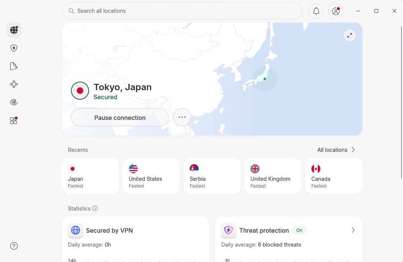This screenshot has height=262, width=403.
Task: Click the magnifier icon in search bar
Action: pos(71,11)
